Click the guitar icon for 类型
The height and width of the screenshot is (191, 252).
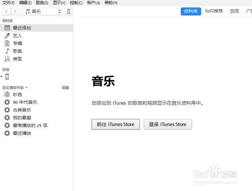(x=7, y=59)
